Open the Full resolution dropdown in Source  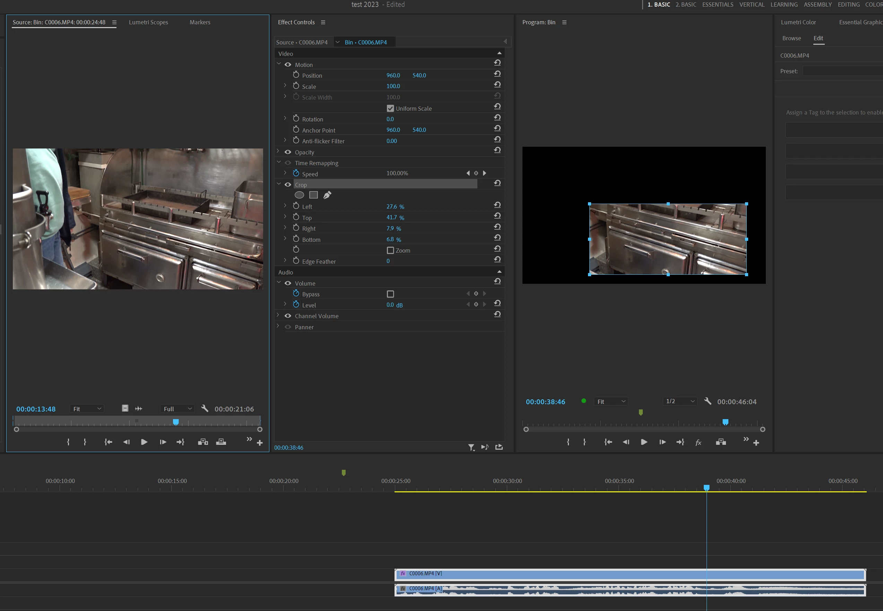click(178, 409)
